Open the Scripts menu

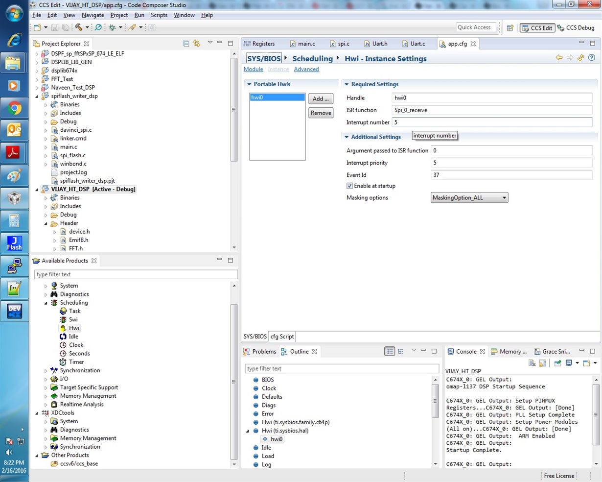159,15
